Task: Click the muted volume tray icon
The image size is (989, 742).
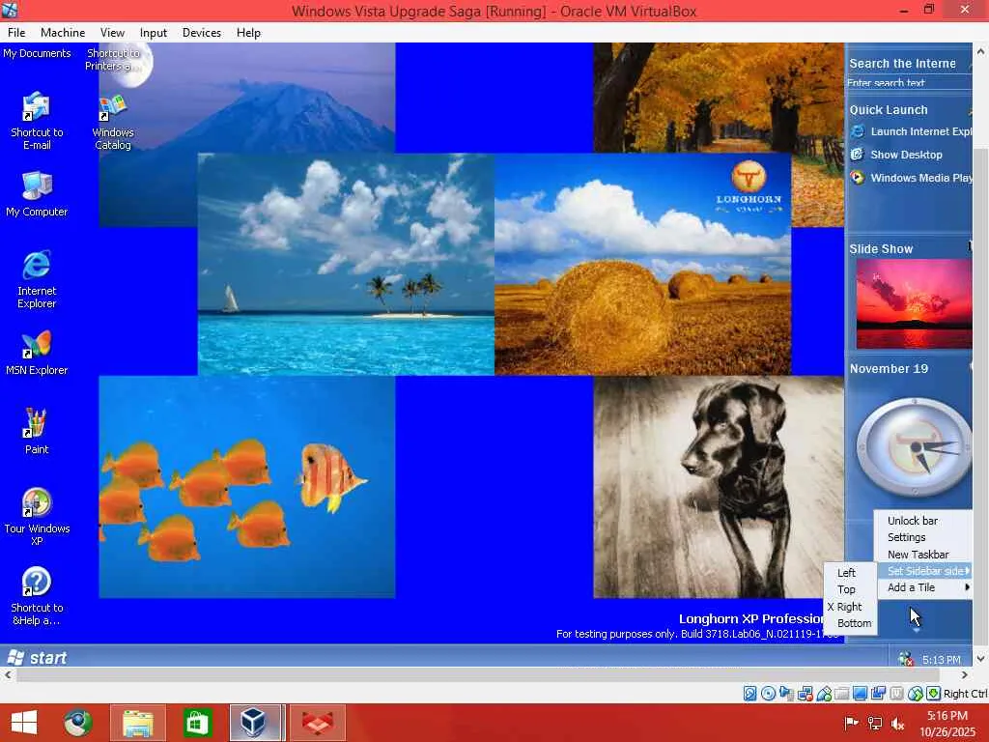Action: (897, 723)
